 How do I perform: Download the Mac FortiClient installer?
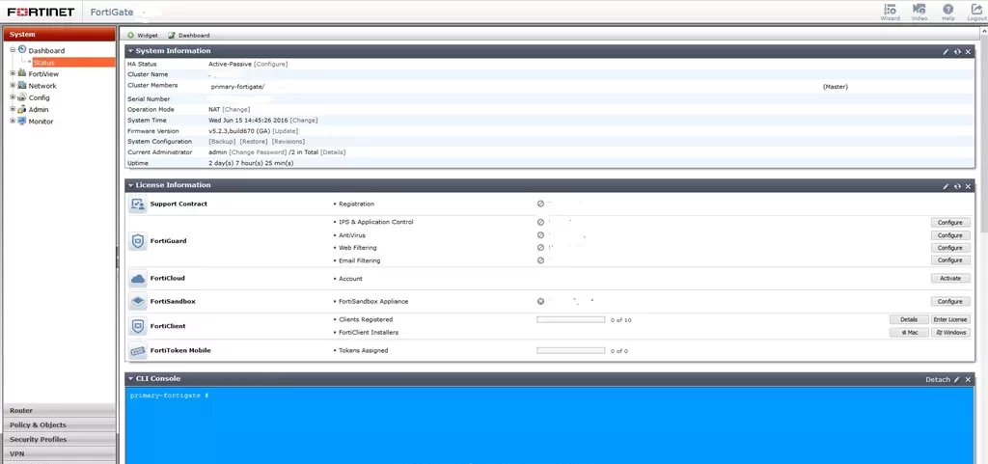909,333
